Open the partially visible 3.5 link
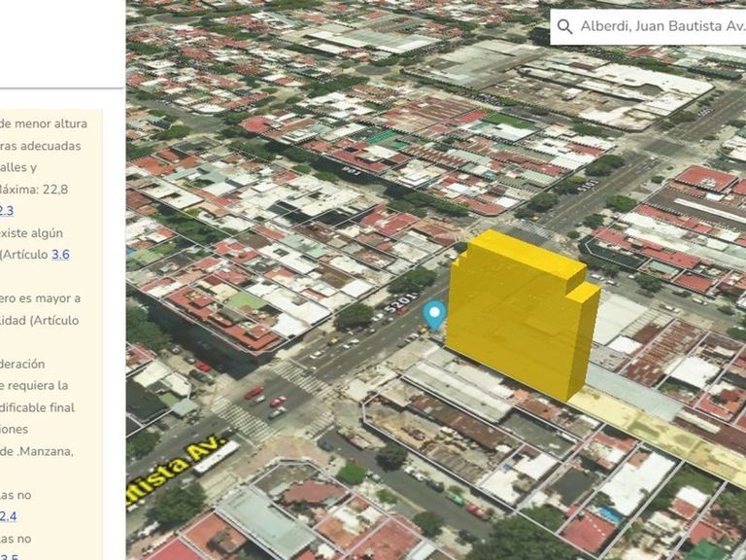This screenshot has width=746, height=560. click(x=9, y=556)
